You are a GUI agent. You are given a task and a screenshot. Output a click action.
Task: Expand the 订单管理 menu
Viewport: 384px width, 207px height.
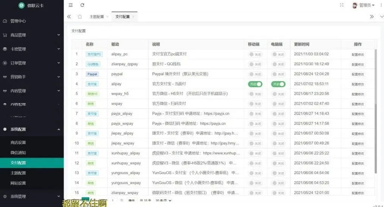pyautogui.click(x=59, y=63)
